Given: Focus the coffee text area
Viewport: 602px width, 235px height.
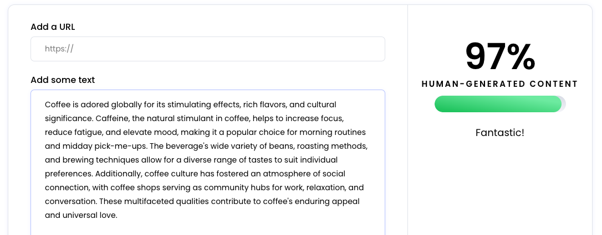Looking at the screenshot, I should 207,160.
